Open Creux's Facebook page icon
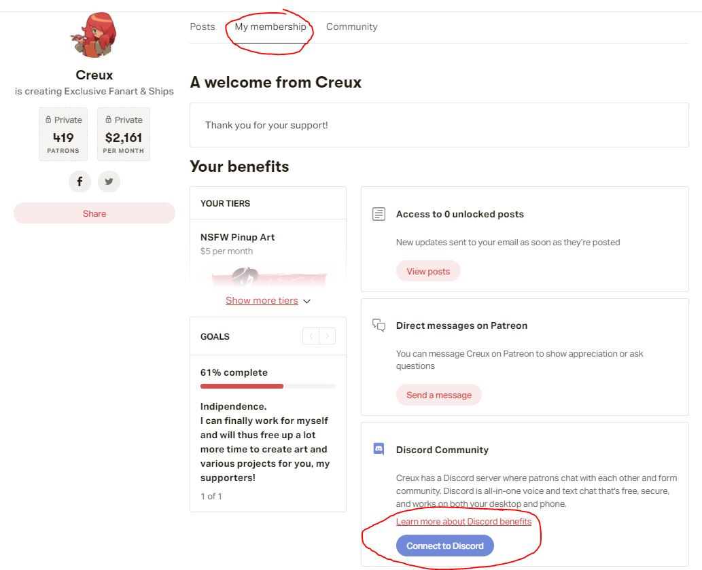The width and height of the screenshot is (702, 570). coord(80,181)
